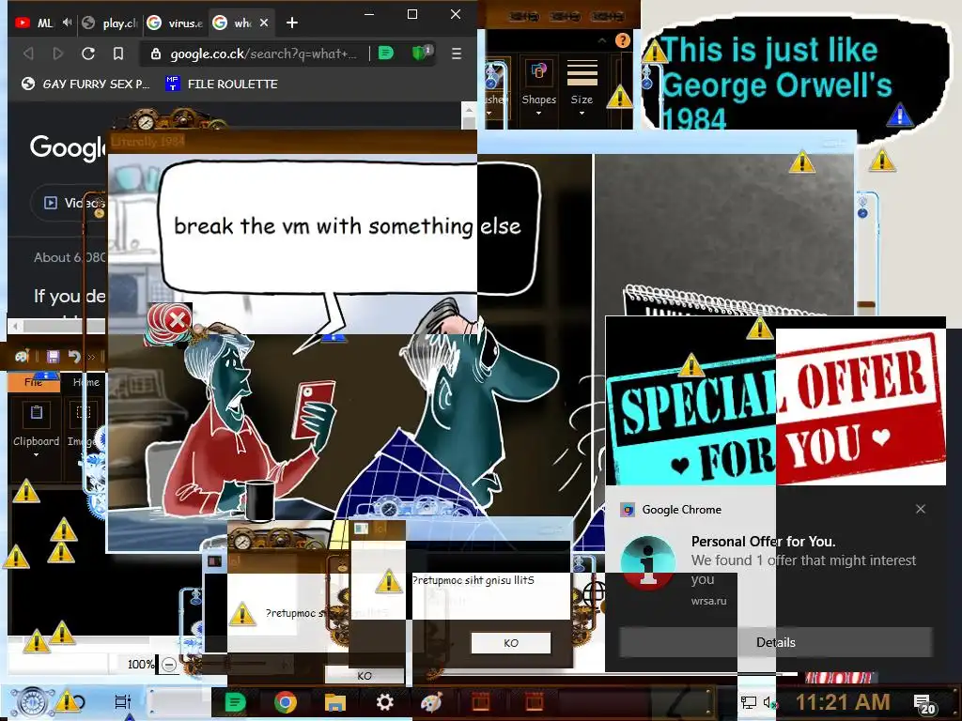Launch Chrome from the taskbar

[286, 702]
